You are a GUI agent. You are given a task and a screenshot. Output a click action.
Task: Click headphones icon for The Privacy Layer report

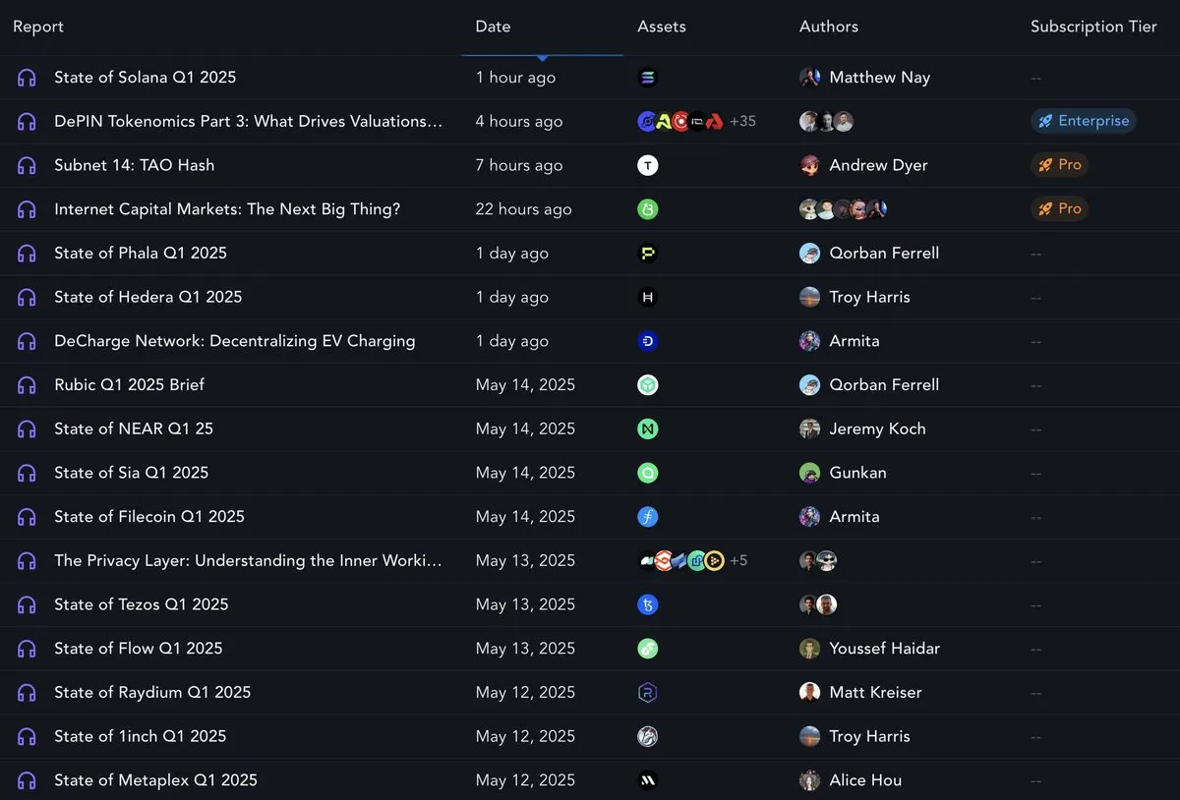click(27, 561)
